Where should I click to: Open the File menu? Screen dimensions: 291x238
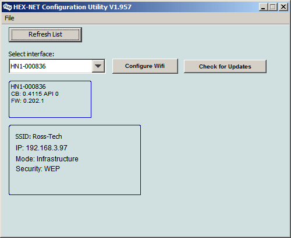click(9, 18)
